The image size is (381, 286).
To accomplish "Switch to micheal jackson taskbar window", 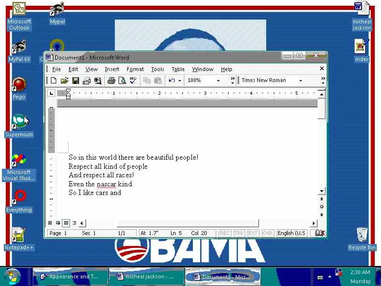I will 146,276.
